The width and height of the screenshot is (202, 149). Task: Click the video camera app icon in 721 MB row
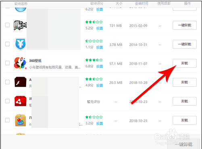pyautogui.click(x=20, y=25)
